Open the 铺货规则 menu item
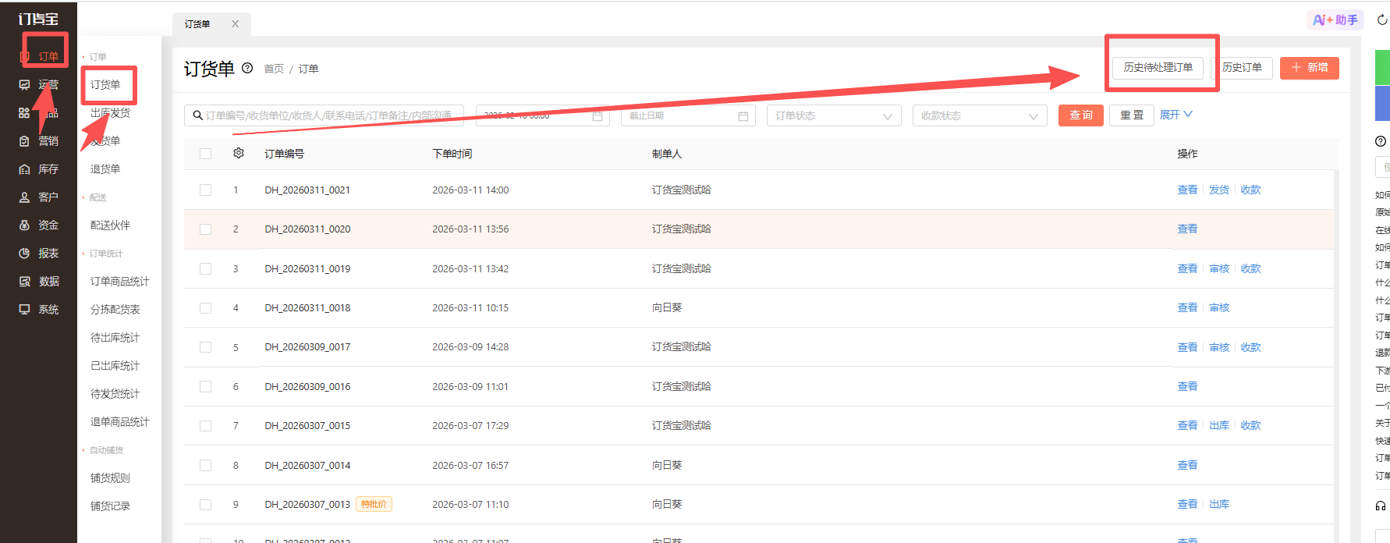This screenshot has height=543, width=1390. point(110,477)
